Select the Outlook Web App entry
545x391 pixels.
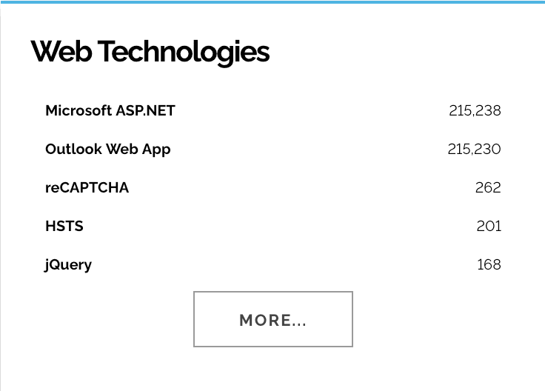point(107,150)
